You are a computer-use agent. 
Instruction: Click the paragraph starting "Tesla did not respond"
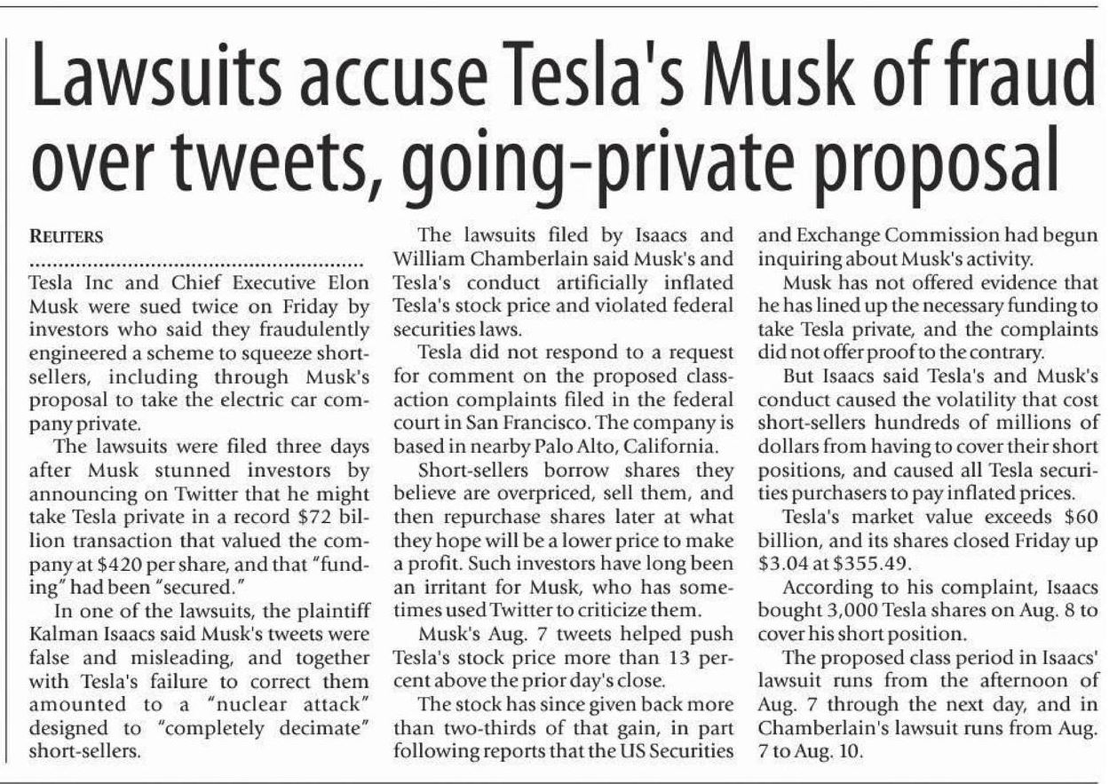point(563,400)
